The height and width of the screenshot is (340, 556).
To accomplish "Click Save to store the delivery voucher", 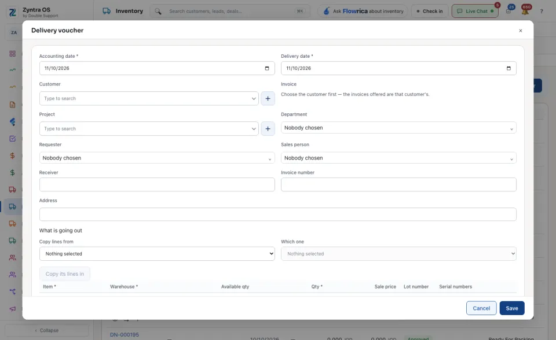I will click(511, 308).
